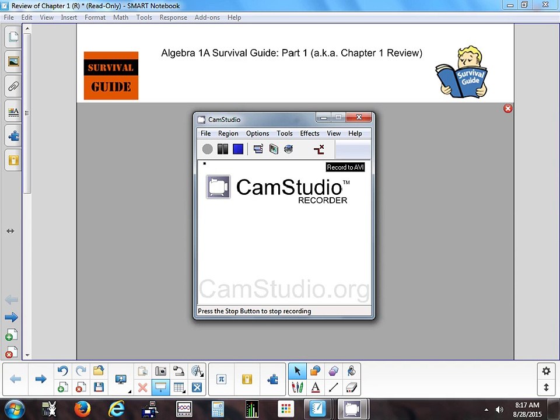The image size is (560, 420).
Task: Click the CamStudio red autopan icon
Action: (x=319, y=149)
